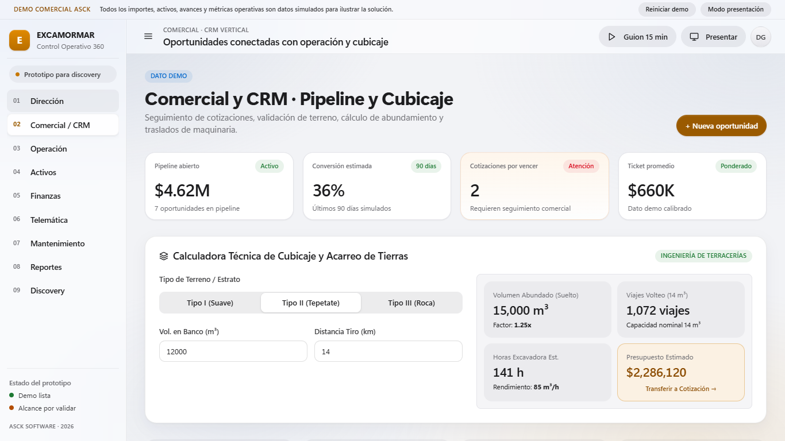This screenshot has width=785, height=441.
Task: Open the Comercial / CRM section
Action: [63, 125]
